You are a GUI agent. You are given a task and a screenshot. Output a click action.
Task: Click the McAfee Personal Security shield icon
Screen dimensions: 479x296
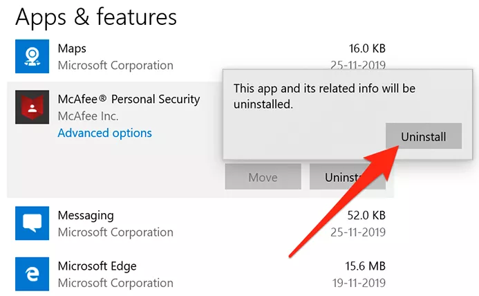[32, 108]
